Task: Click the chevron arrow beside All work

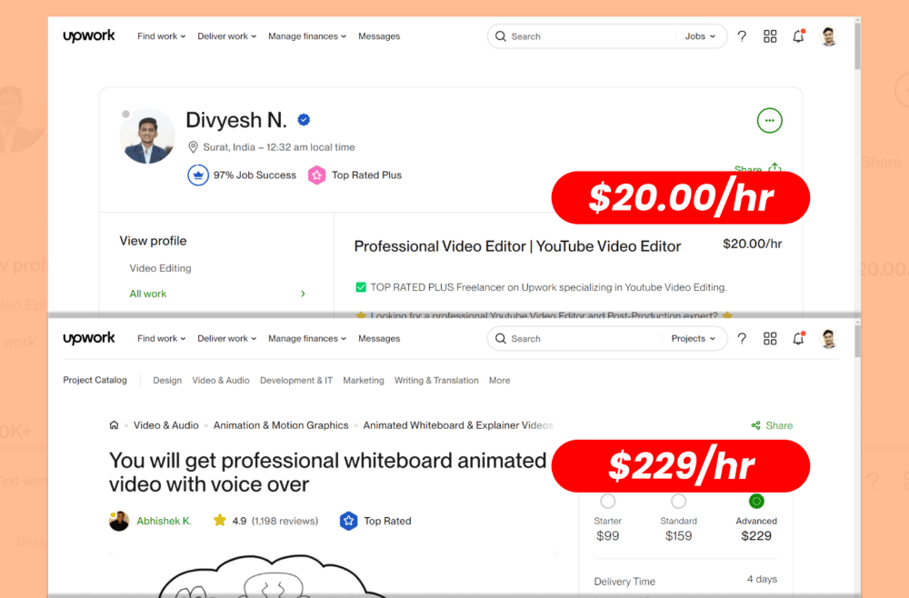Action: tap(303, 294)
